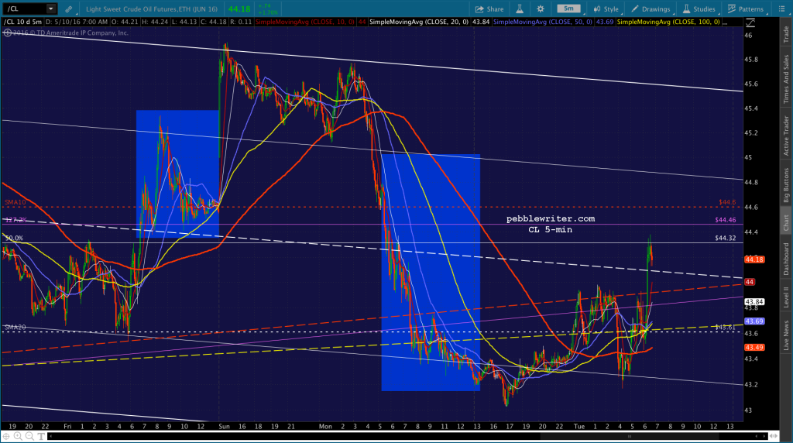Open the Style menu

tap(606, 9)
